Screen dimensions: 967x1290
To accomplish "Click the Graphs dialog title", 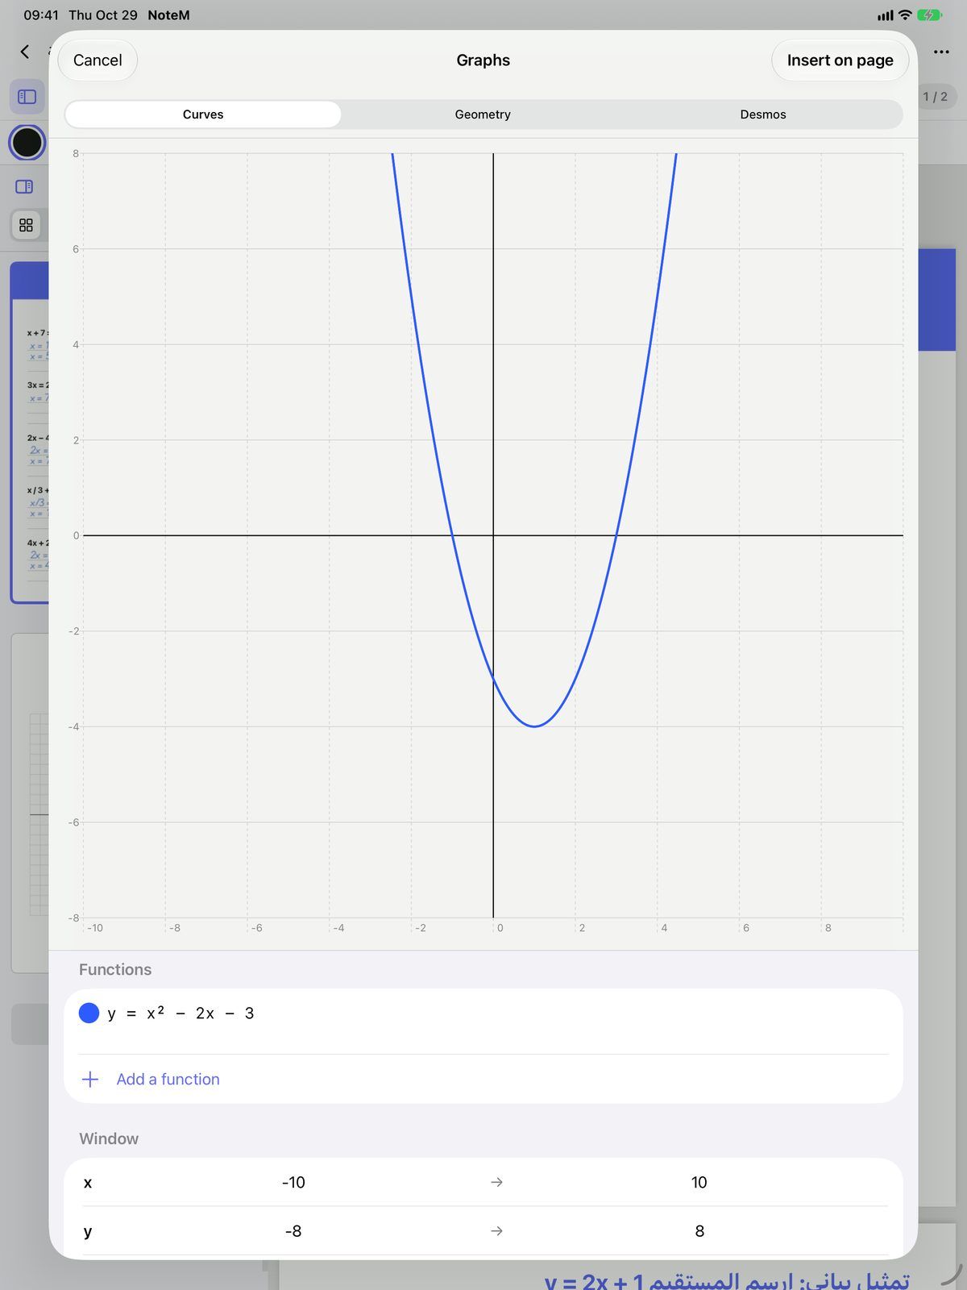I will click(483, 60).
